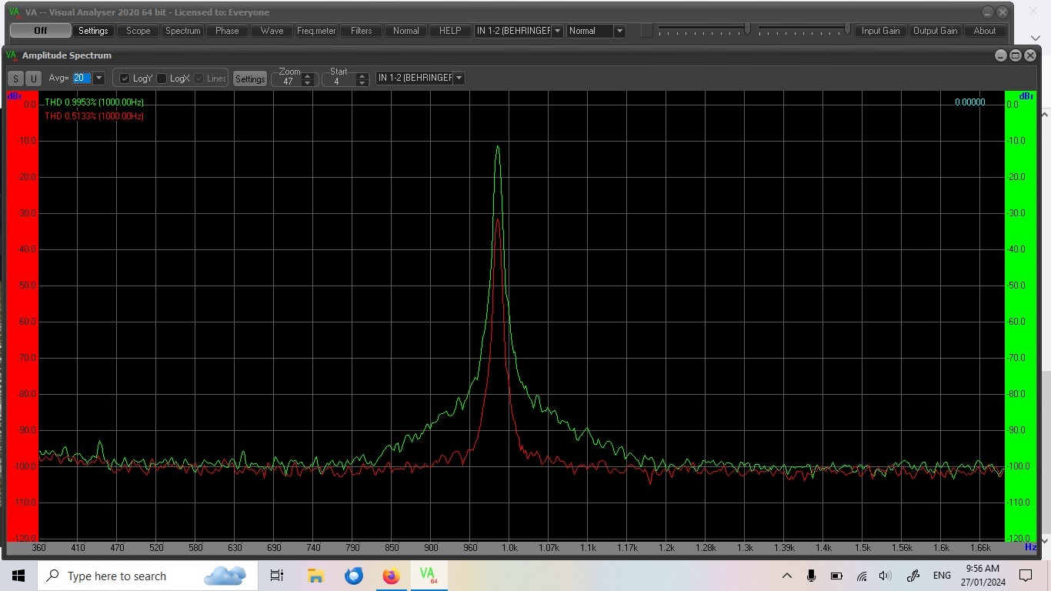Open the Output Gain control
The width and height of the screenshot is (1051, 591).
(x=936, y=31)
